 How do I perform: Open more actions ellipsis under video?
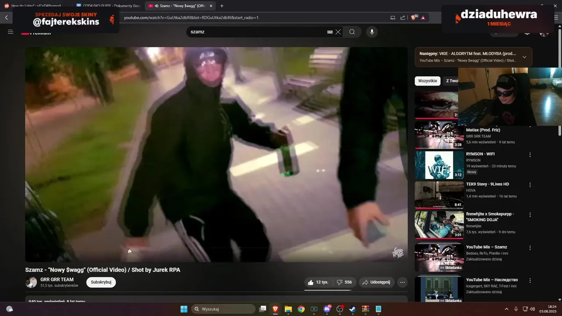pos(402,282)
